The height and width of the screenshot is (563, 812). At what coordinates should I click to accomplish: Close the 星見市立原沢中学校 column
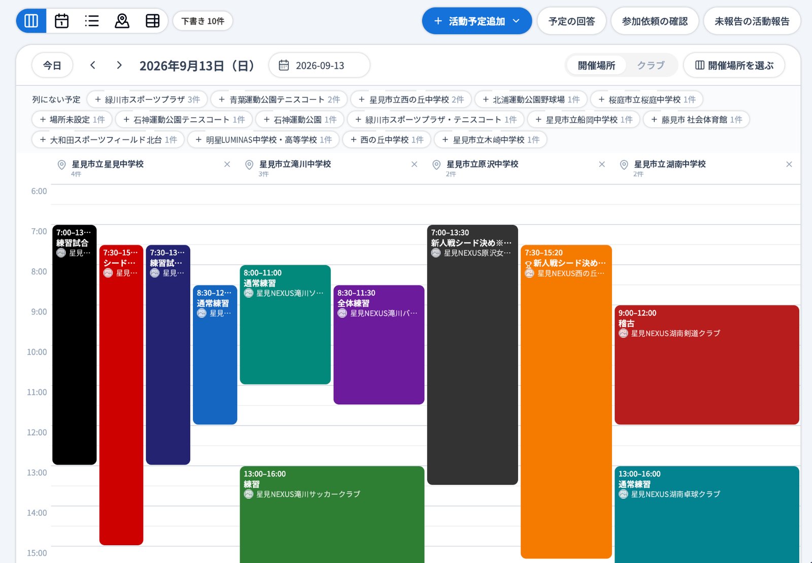pyautogui.click(x=602, y=164)
